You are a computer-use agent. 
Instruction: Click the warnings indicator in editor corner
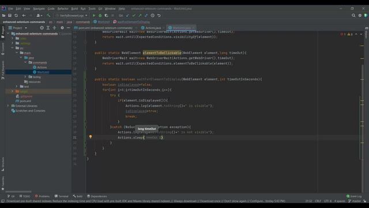click(350, 35)
